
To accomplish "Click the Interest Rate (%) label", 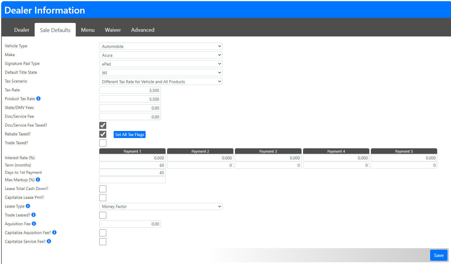I will pyautogui.click(x=20, y=158).
